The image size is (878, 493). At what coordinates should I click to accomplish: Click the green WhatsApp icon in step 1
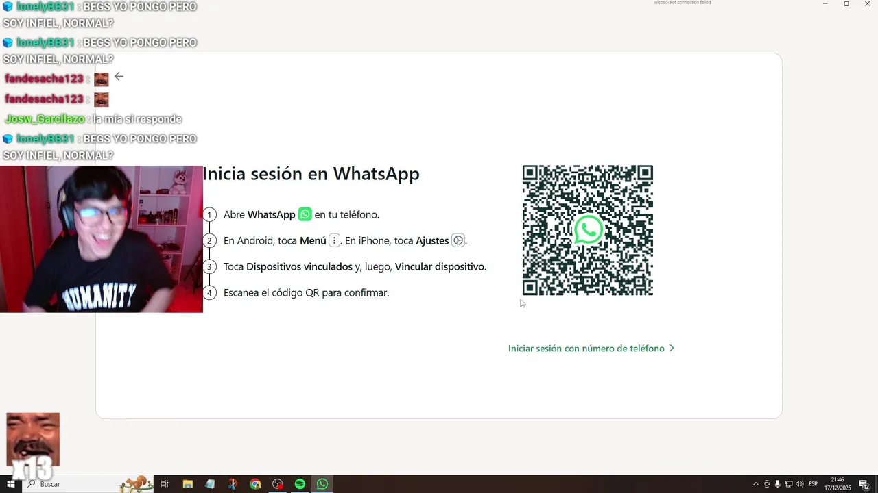pyautogui.click(x=305, y=214)
